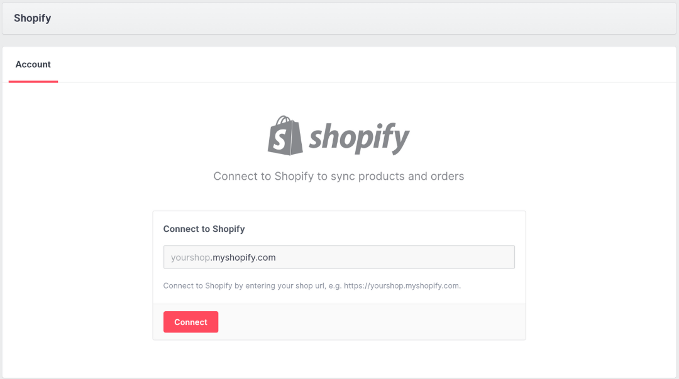Click the '.myshopify.com' suffix in the field
Screen dimensions: 679x379
pos(244,257)
